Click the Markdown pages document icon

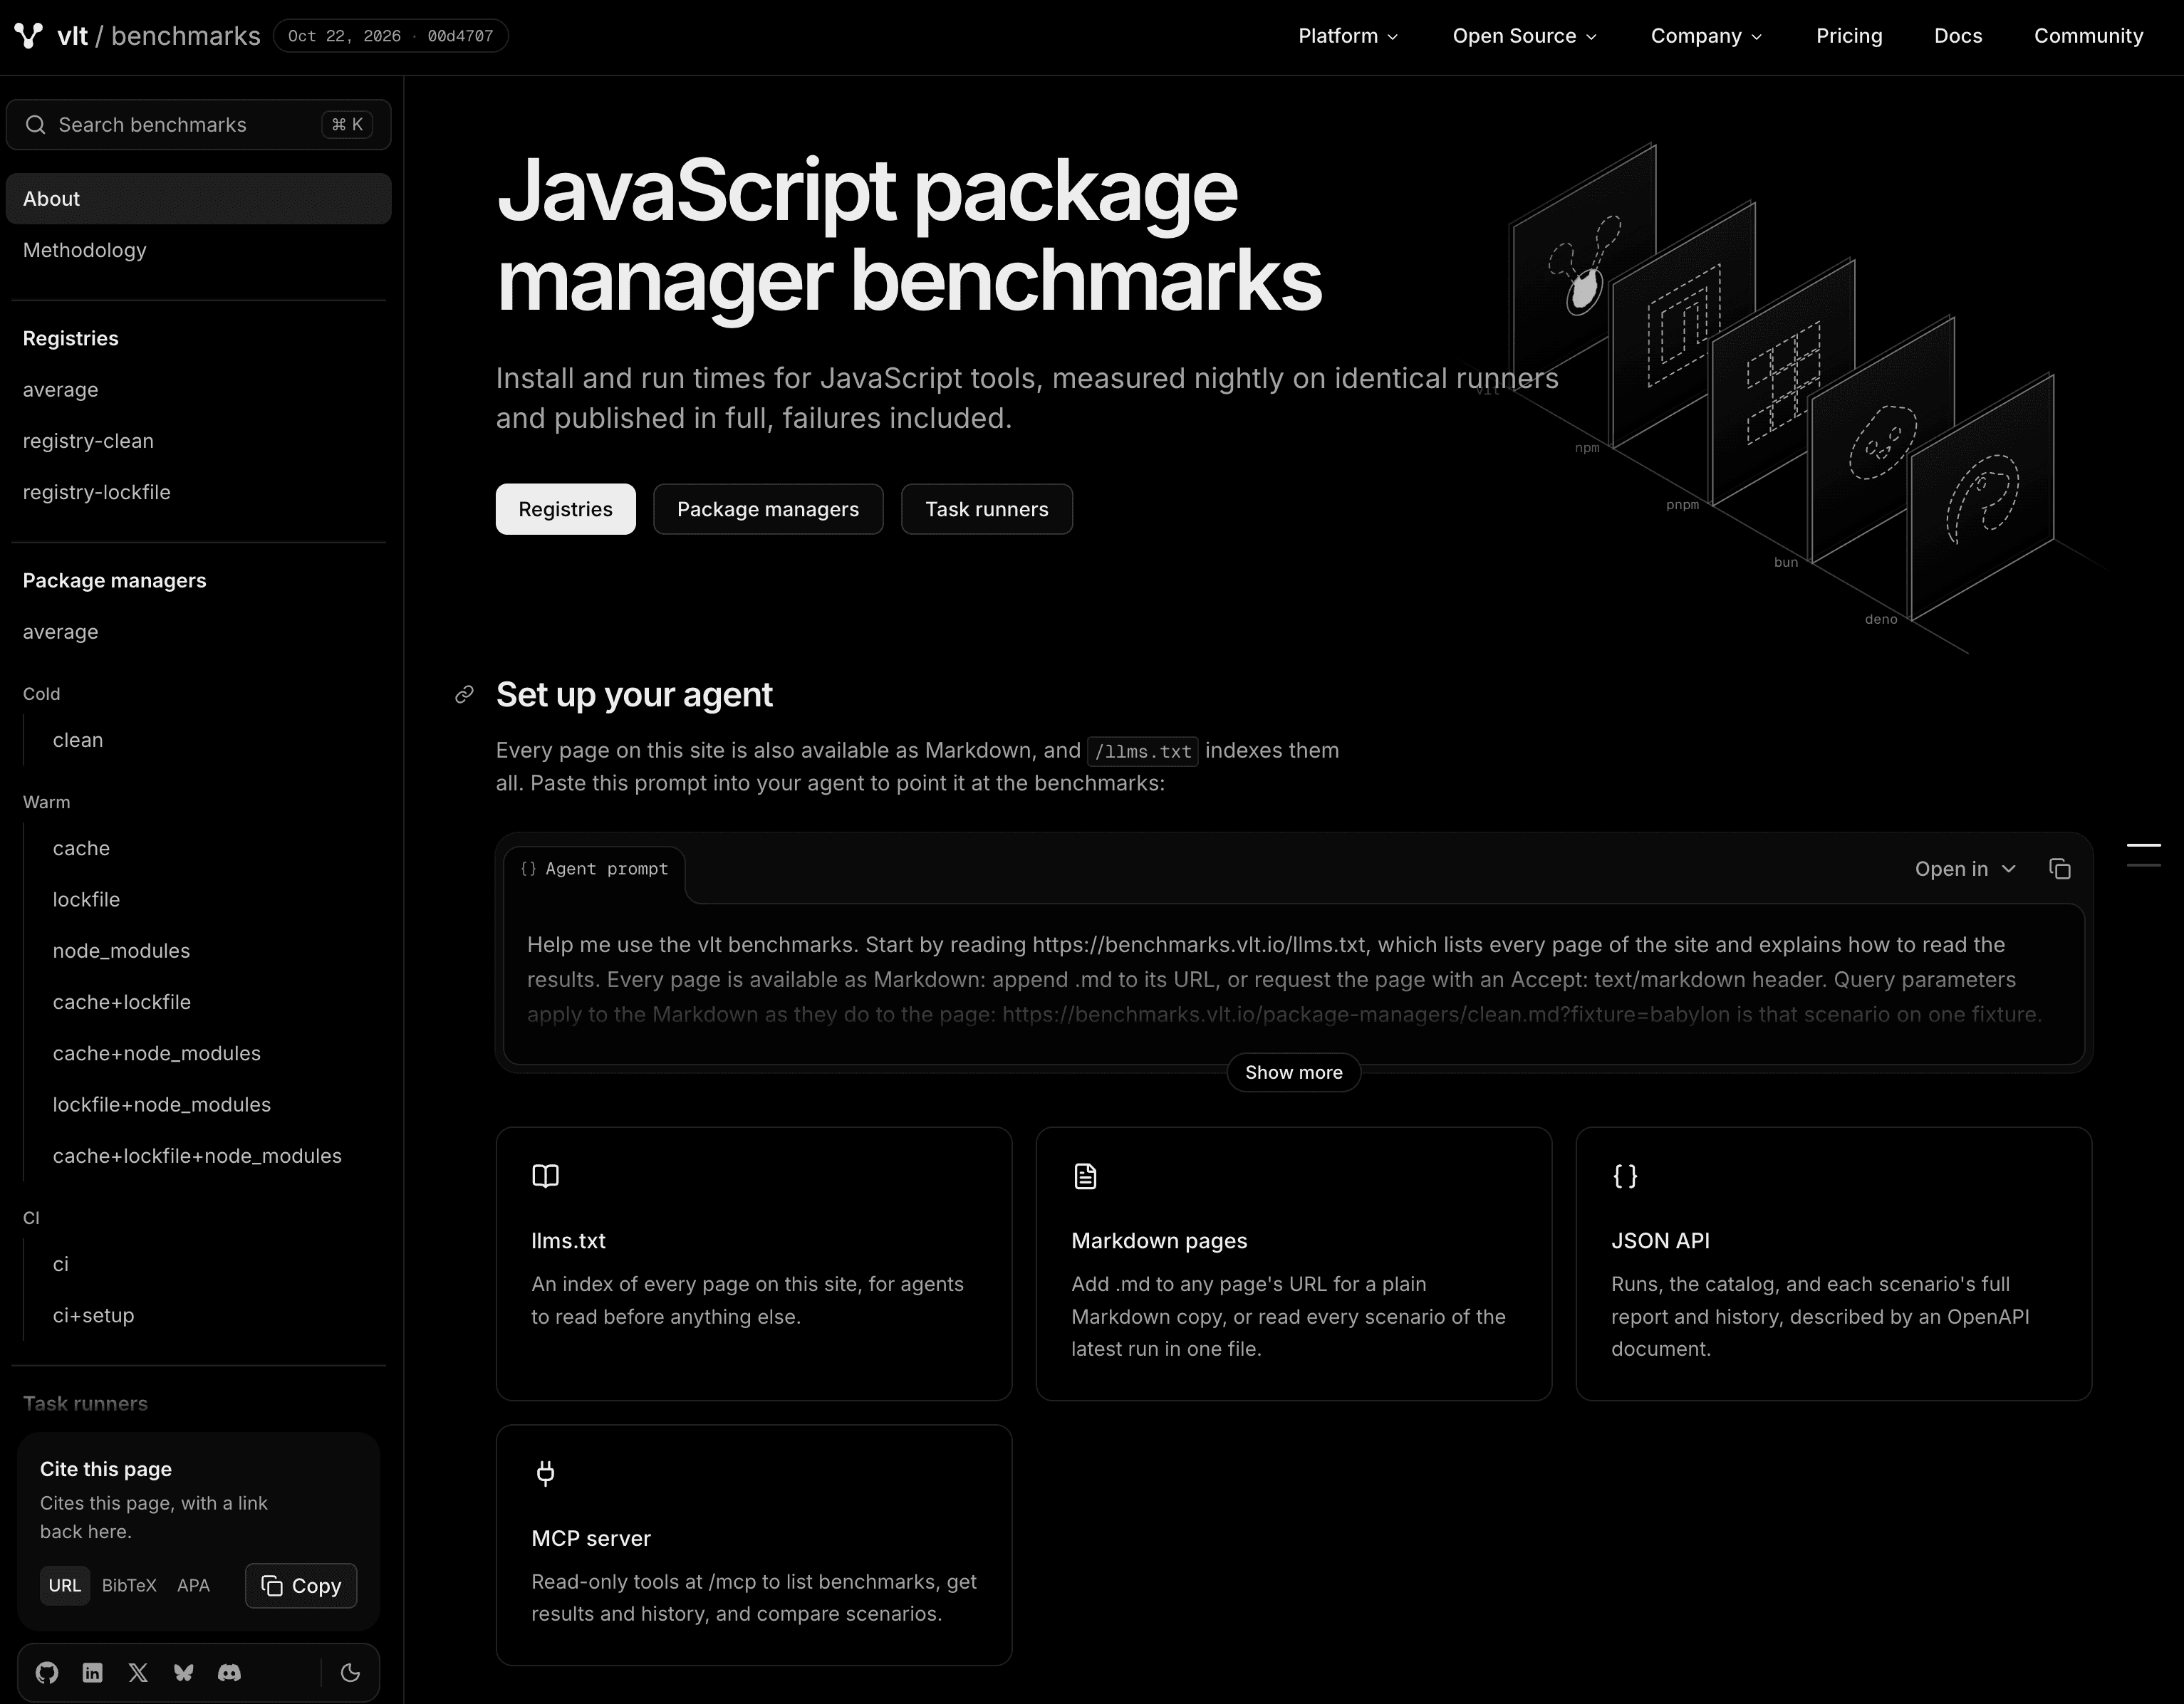click(1085, 1176)
